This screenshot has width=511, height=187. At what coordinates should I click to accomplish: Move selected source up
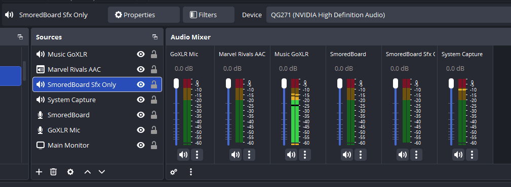[87, 172]
